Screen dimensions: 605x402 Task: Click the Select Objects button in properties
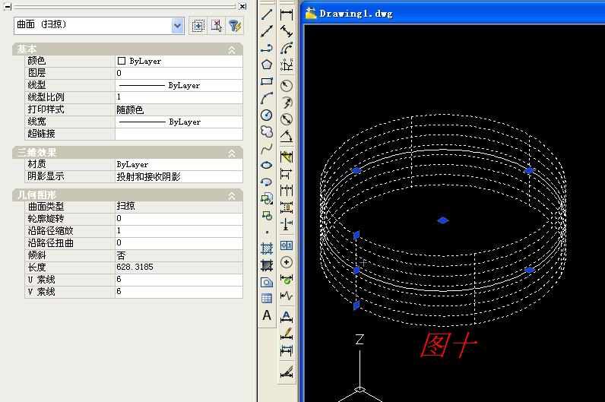(x=217, y=26)
